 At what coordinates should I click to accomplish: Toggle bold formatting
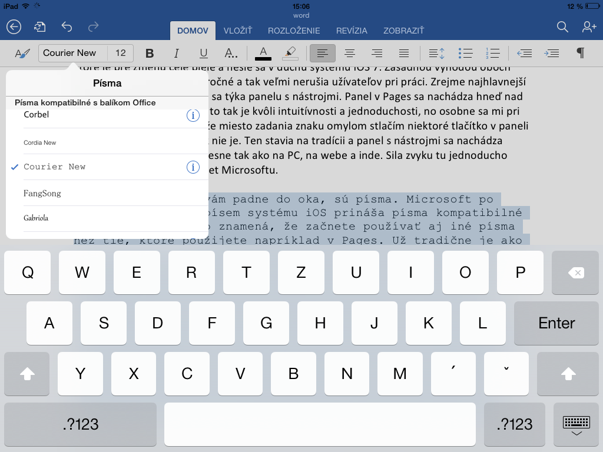point(149,53)
